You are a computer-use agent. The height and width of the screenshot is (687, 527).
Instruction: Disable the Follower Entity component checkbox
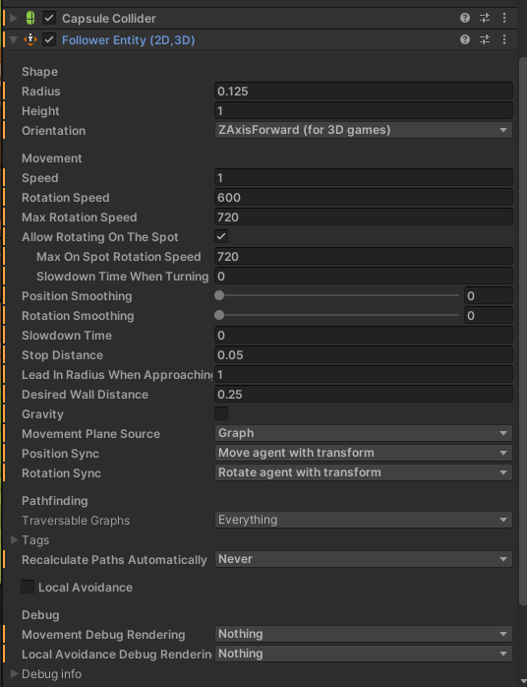pyautogui.click(x=49, y=40)
